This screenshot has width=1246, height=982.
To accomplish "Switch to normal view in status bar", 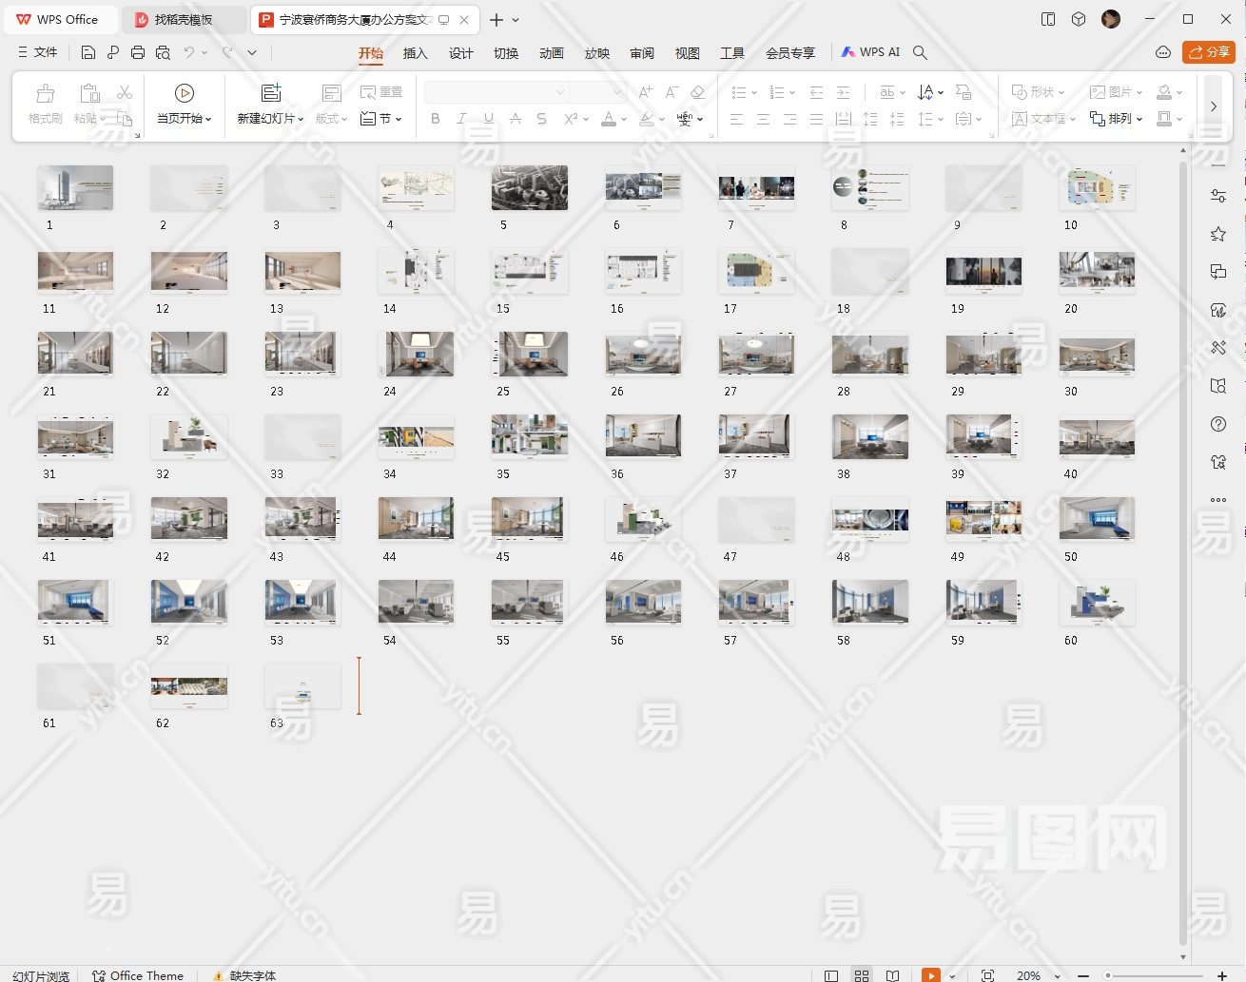I will tap(831, 975).
